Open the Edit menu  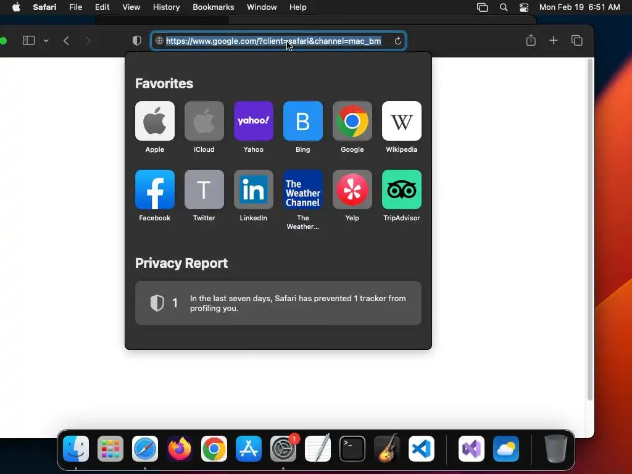pyautogui.click(x=102, y=7)
